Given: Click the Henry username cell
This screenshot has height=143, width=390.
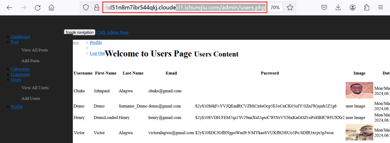Looking at the screenshot, I should [79, 117].
